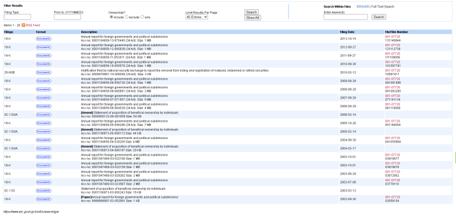Click the Search button beside the keywords field
Viewport: 456px width, 216px height.
click(x=379, y=17)
